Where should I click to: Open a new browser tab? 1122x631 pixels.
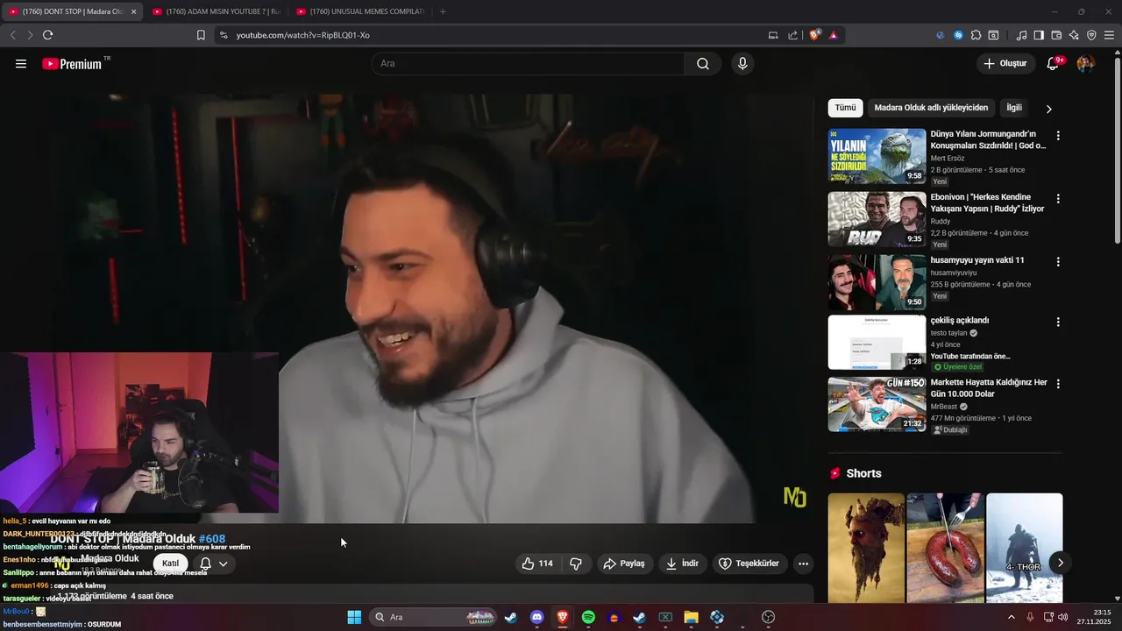click(x=443, y=11)
